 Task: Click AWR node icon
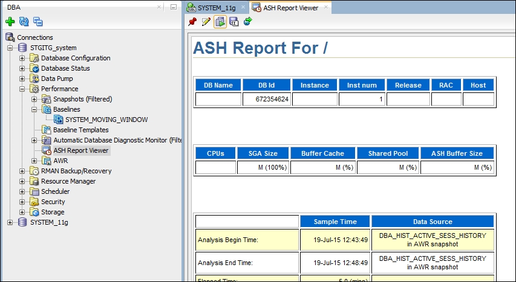pos(47,161)
